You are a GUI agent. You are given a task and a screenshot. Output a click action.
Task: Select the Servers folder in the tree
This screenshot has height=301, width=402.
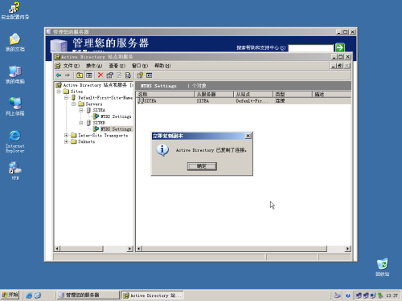pos(94,104)
